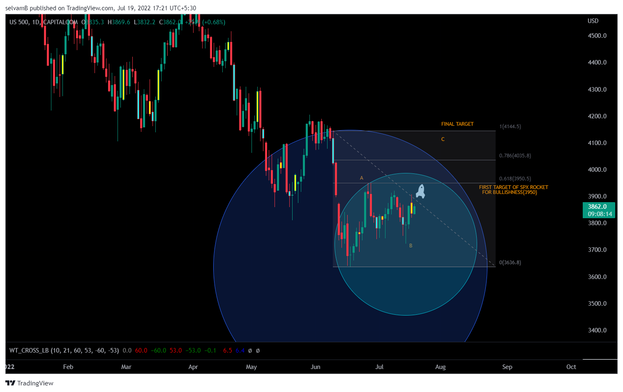Click the 1(4144.5) Fibonacci level label
Image resolution: width=623 pixels, height=392 pixels.
coord(510,127)
